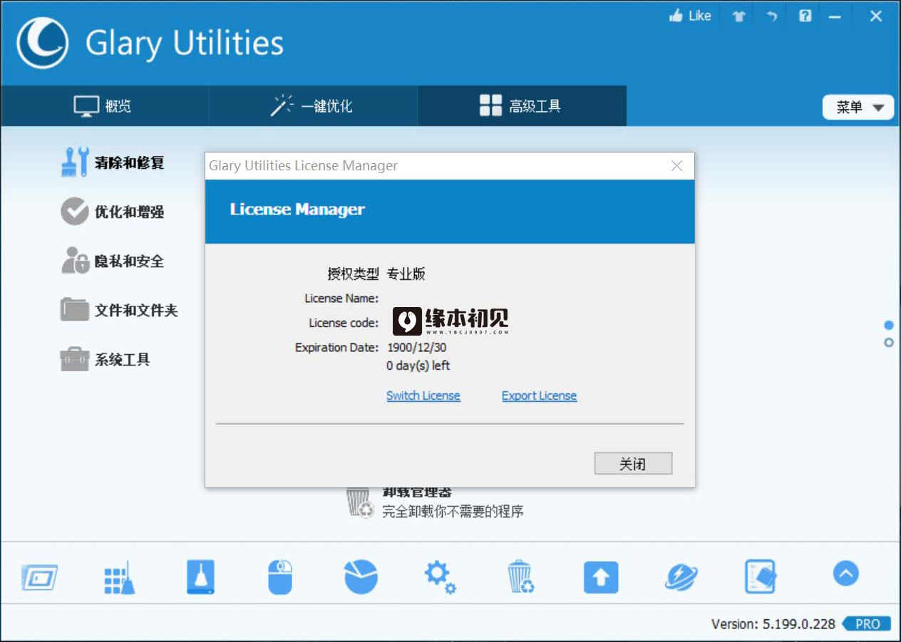Image resolution: width=901 pixels, height=642 pixels.
Task: Open the browser planet icon in dock
Action: coord(681,576)
